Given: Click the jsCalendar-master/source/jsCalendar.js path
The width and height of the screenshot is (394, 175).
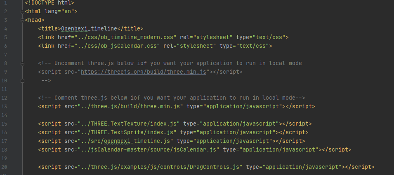Looking at the screenshot, I should (149, 150).
